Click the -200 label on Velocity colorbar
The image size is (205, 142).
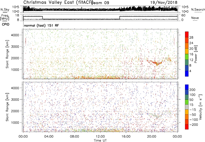pos(194,125)
